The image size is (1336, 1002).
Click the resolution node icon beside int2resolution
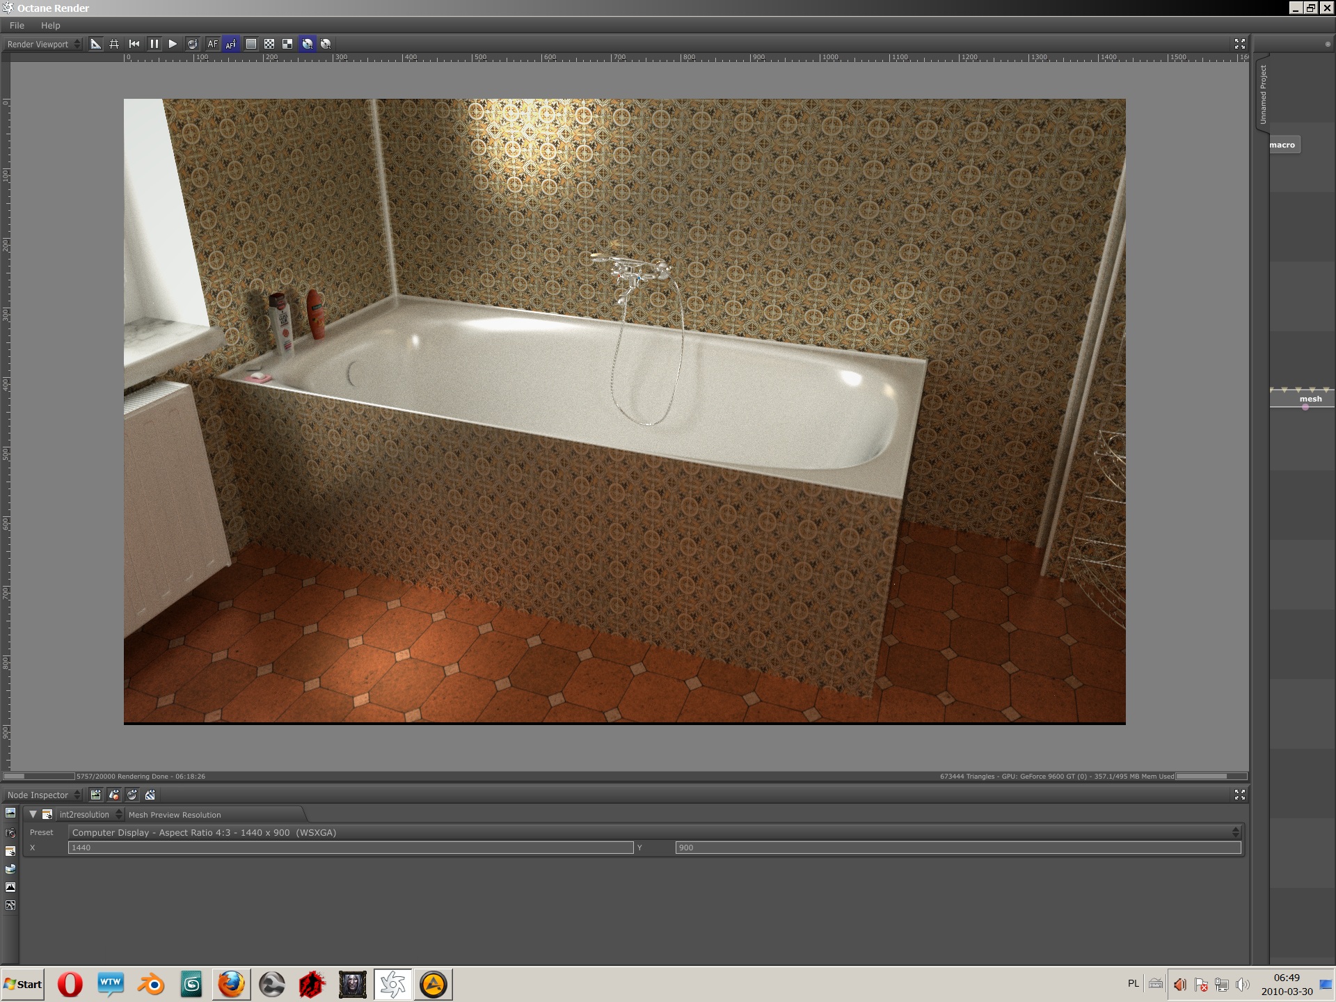(x=47, y=814)
